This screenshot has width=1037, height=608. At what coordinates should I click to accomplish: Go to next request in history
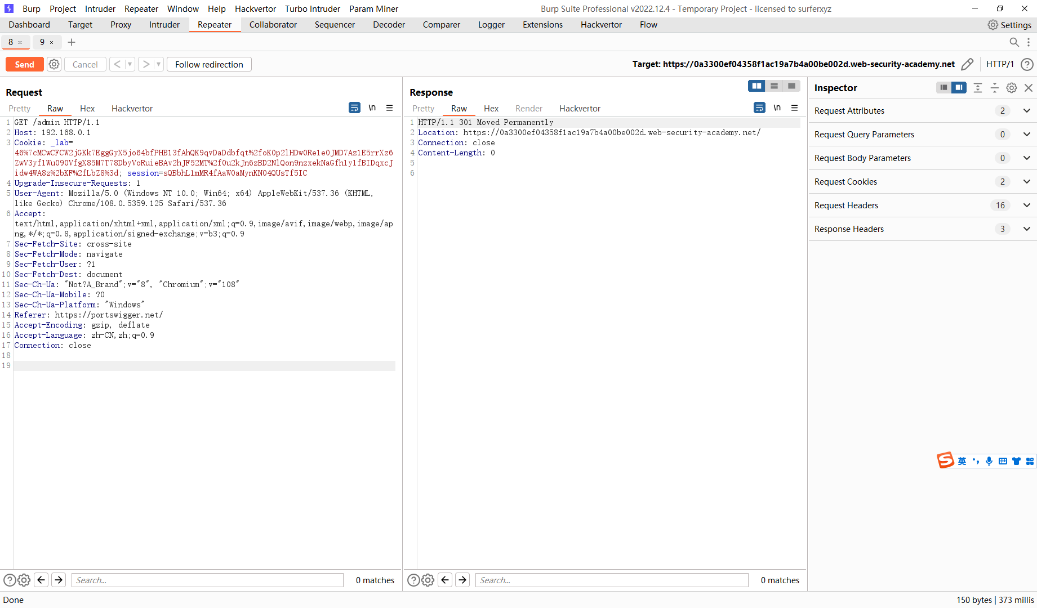pyautogui.click(x=146, y=64)
